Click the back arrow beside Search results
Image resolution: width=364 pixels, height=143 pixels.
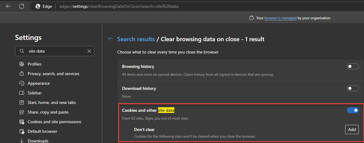point(111,39)
